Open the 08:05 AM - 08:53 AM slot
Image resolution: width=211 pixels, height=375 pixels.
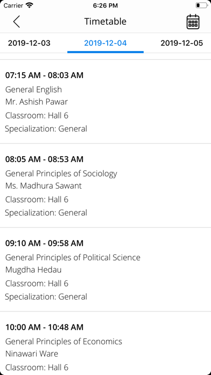pyautogui.click(x=44, y=159)
